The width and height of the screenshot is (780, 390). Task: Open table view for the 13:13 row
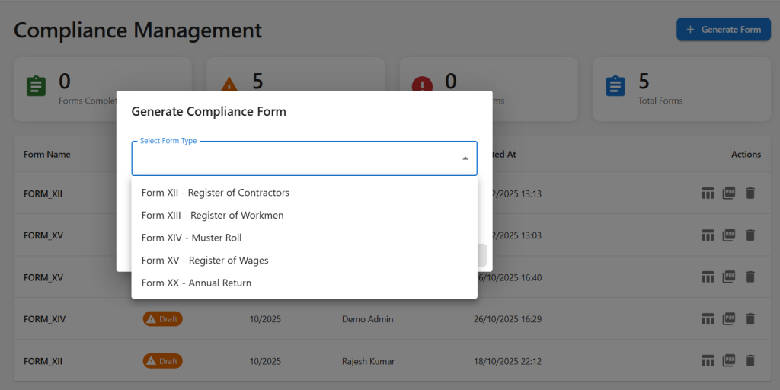pos(708,193)
